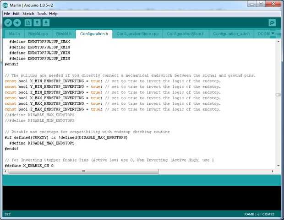This screenshot has width=284, height=220.
Task: Click Y_MAX_ENDSTOP_INVERTING identifier
Action: coord(57,103)
